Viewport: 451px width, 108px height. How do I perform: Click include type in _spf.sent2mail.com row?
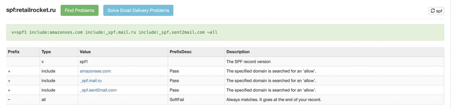tap(48, 90)
